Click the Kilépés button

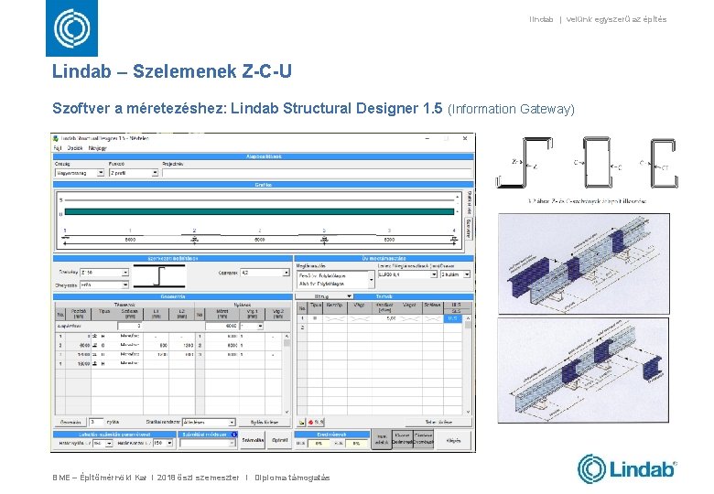453,440
